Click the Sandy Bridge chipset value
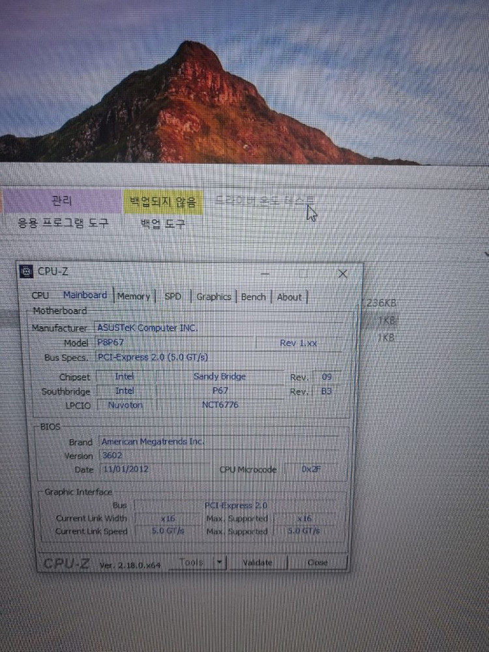This screenshot has height=652, width=489. [x=220, y=377]
